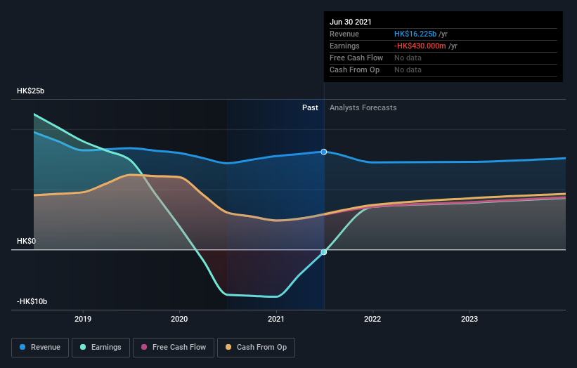
Task: Click the blue Revenue data point marker
Action: tap(324, 152)
